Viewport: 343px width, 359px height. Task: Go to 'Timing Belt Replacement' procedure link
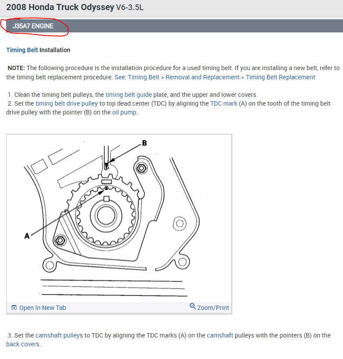pos(280,77)
